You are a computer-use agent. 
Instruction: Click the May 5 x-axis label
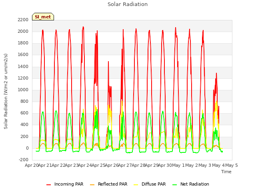point(232,165)
